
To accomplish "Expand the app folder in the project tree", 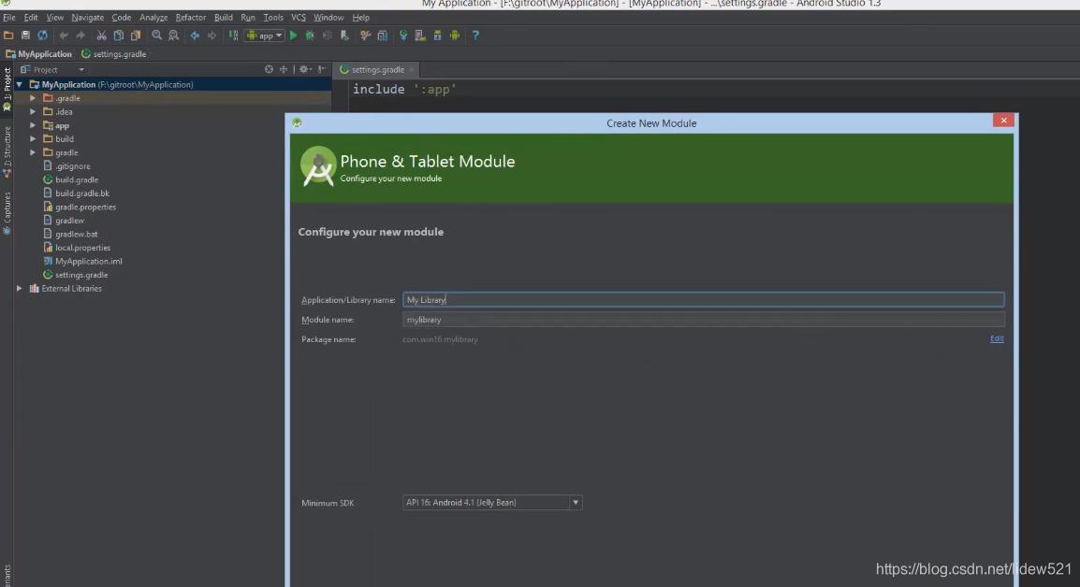I will (x=33, y=124).
